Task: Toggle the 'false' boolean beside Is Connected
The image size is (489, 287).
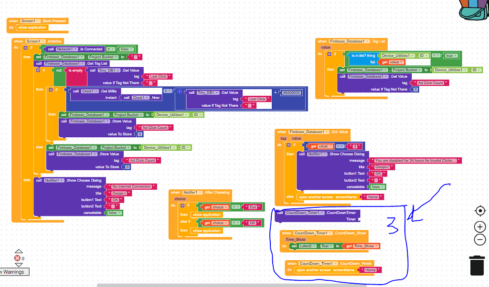Action: pyautogui.click(x=126, y=49)
